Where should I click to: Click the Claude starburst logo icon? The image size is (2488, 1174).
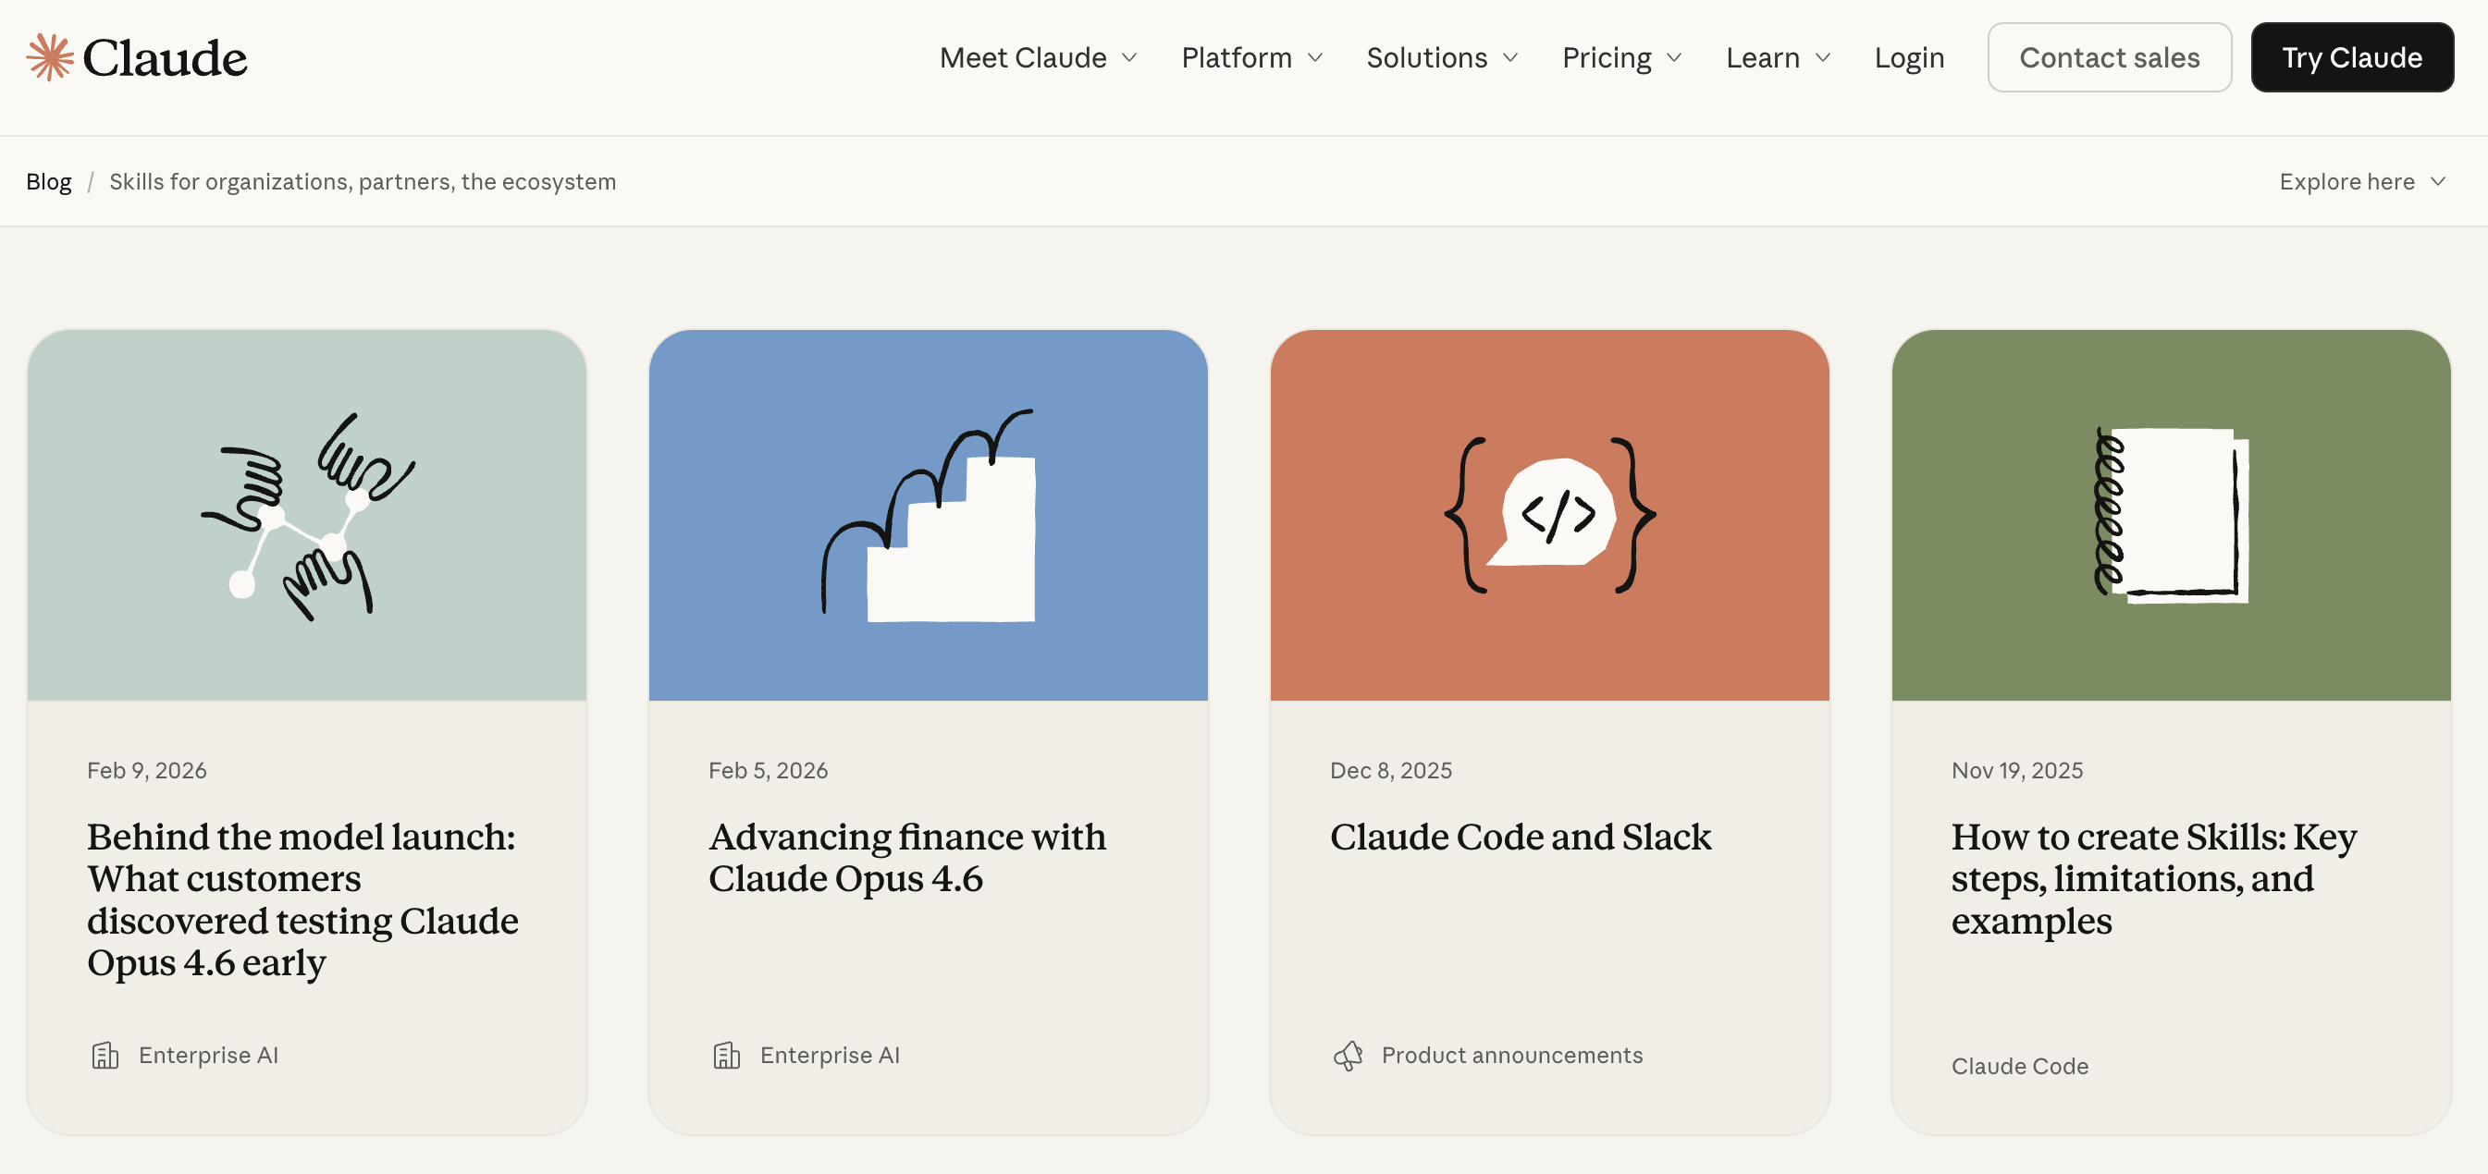pyautogui.click(x=49, y=58)
